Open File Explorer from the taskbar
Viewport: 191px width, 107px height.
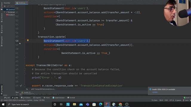(x=74, y=104)
